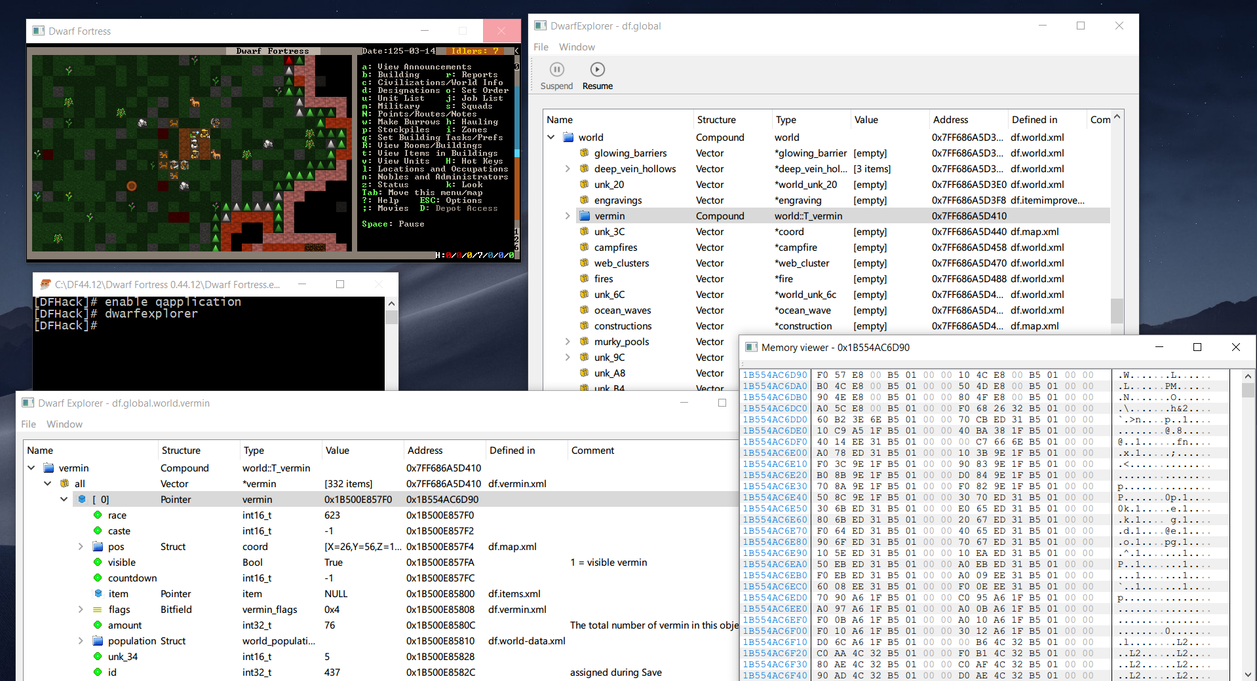Viewport: 1257px width, 681px height.
Task: Click memory address 1B554AC6E00 row label
Action: point(775,453)
